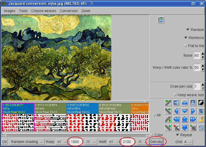Click the horizontal mirror icon
This screenshot has height=147, width=206.
tap(176, 102)
